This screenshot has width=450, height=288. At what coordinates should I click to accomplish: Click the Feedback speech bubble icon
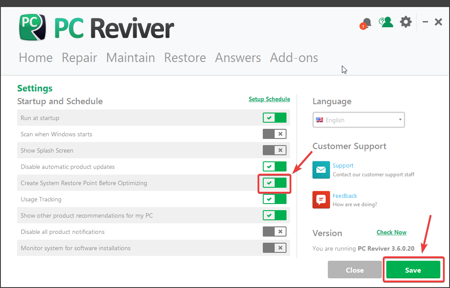321,200
